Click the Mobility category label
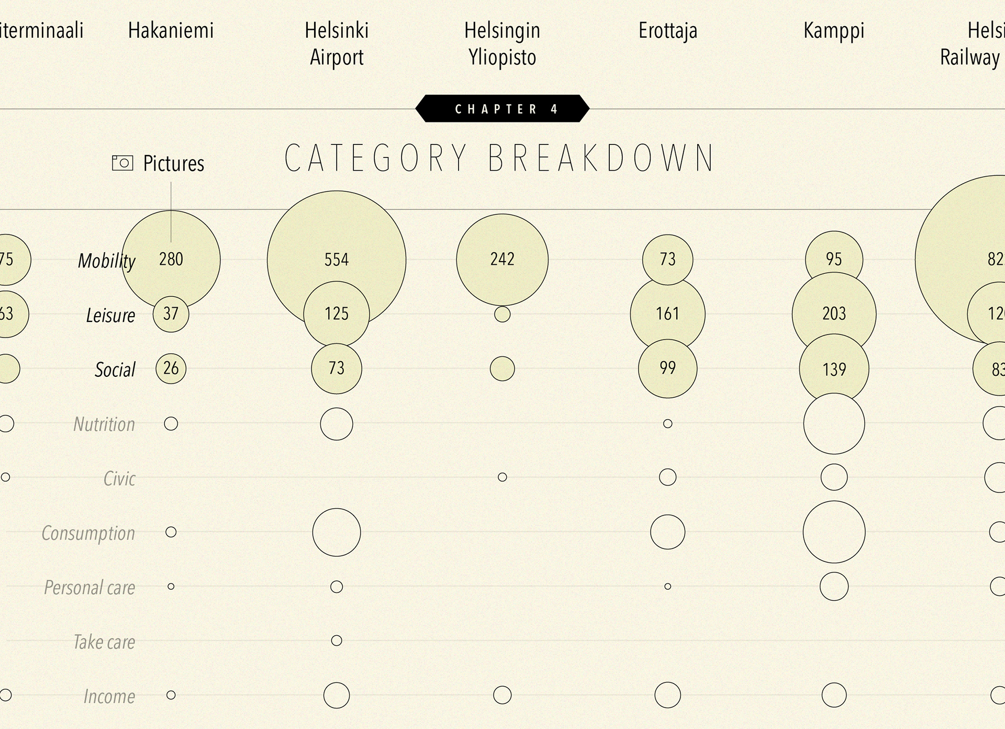The height and width of the screenshot is (729, 1005). pos(106,261)
